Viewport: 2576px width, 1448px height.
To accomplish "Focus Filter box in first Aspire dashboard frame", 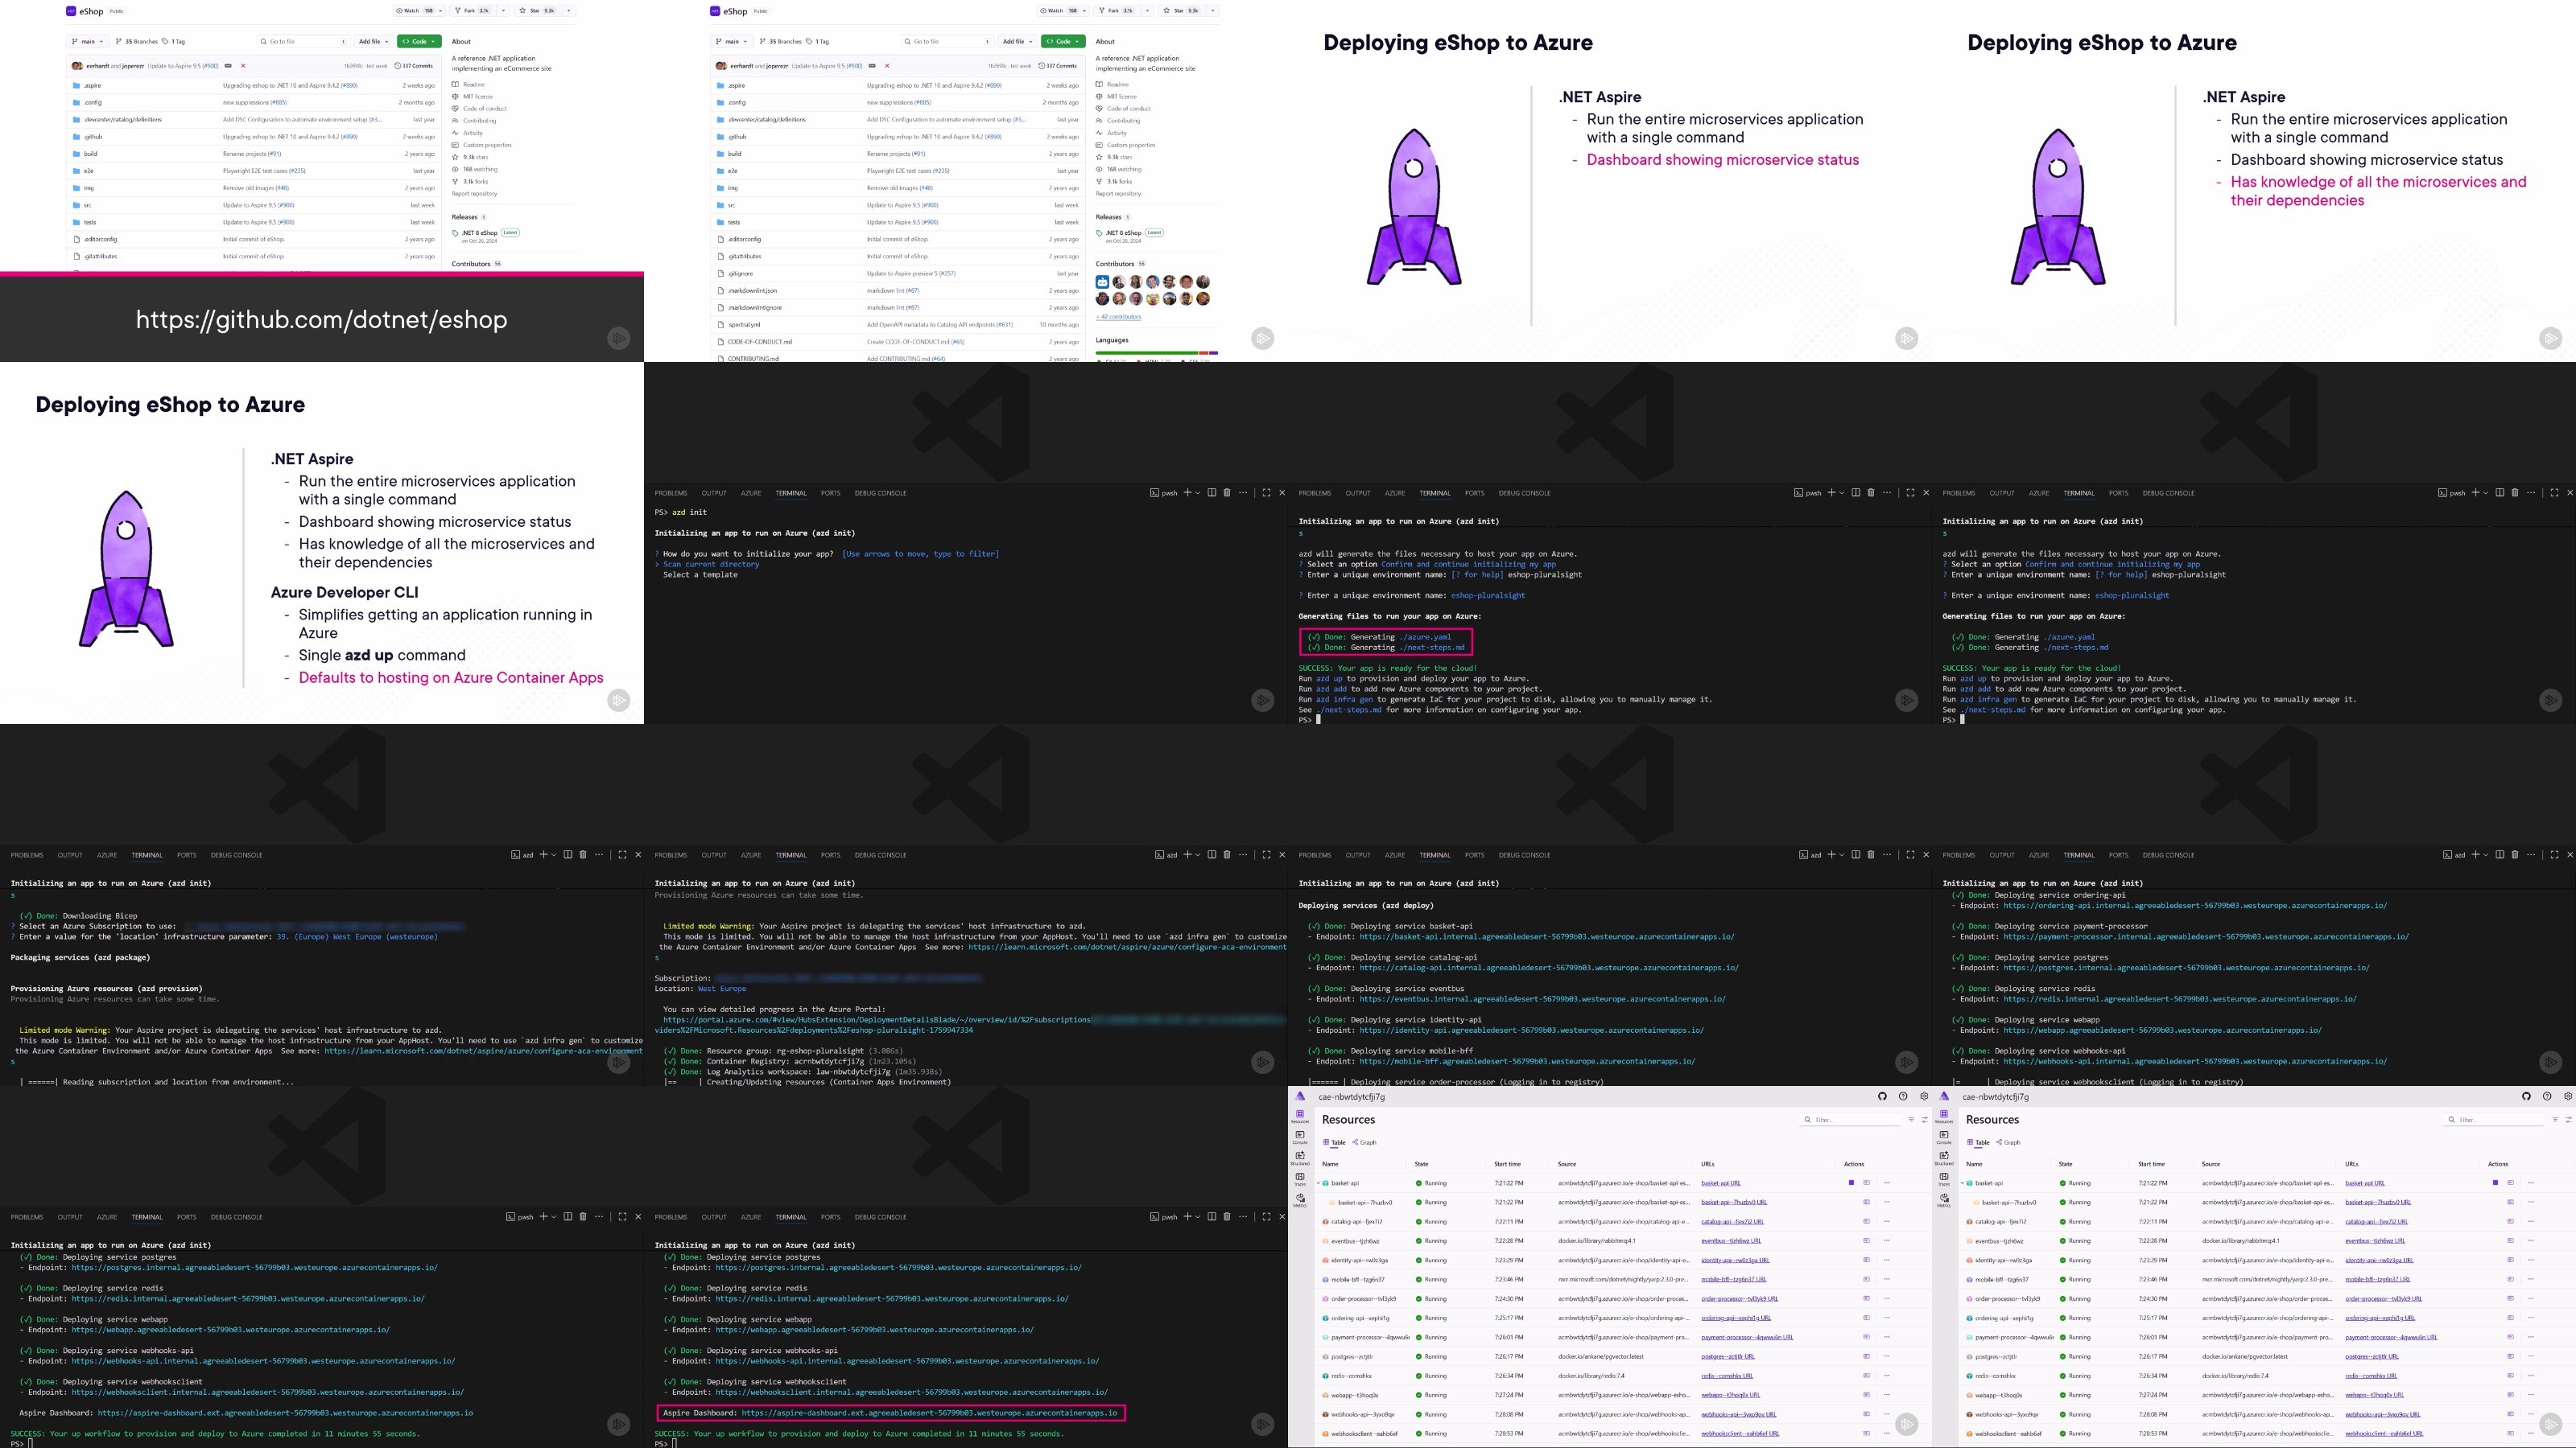I will [1851, 1121].
